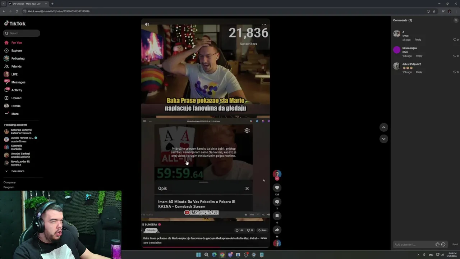This screenshot has height=259, width=460.
Task: Open taskbar clock showing 8:49 PM
Action: (x=452, y=255)
